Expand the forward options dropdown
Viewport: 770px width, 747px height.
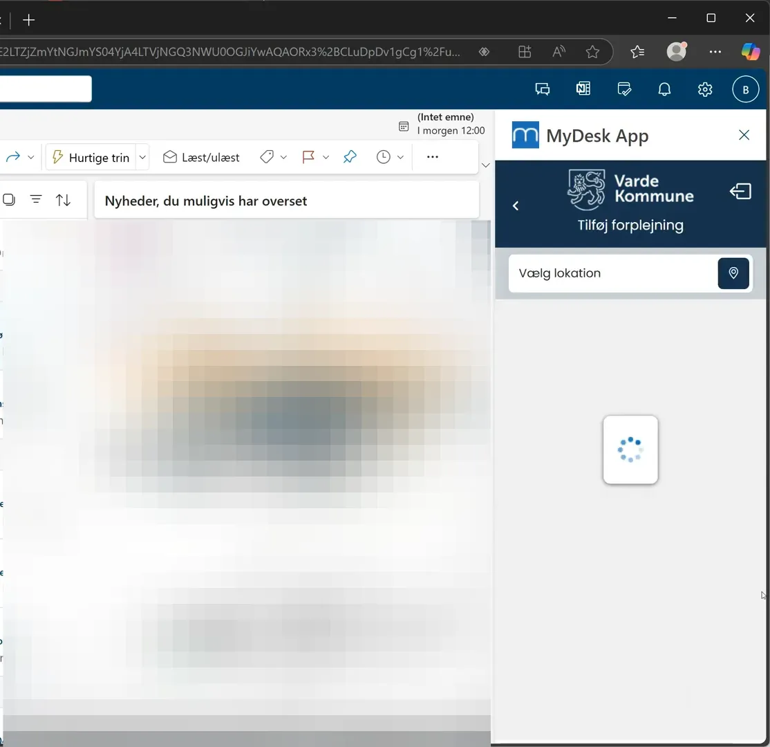tap(31, 157)
